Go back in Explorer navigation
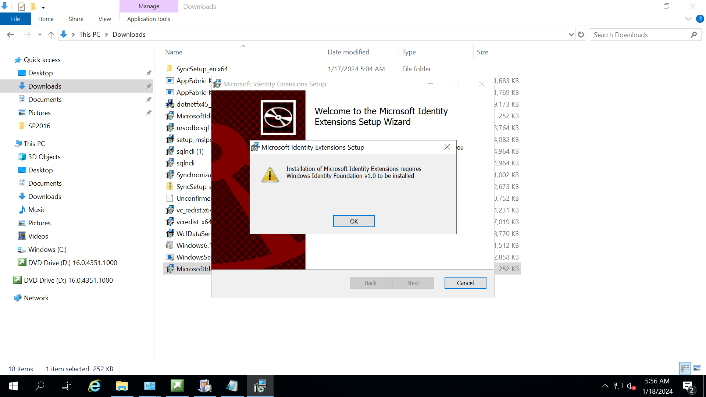Viewport: 706px width, 397px height. (10, 35)
